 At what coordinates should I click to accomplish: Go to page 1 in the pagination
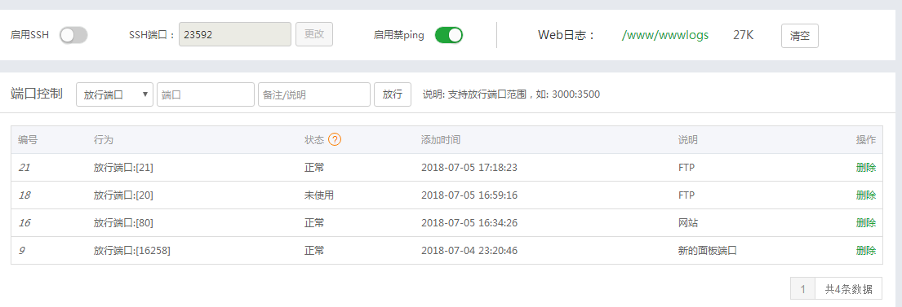pyautogui.click(x=803, y=288)
